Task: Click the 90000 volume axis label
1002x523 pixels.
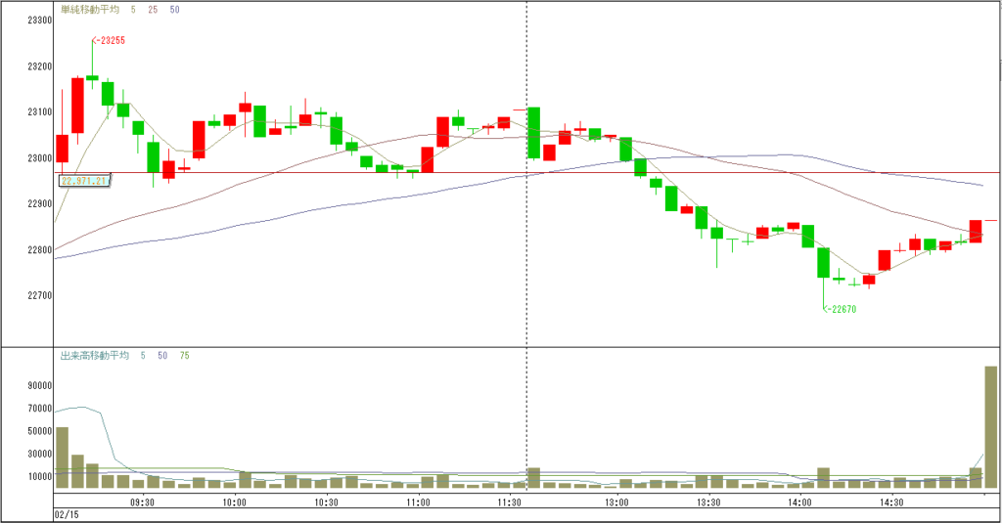Action: click(x=39, y=386)
